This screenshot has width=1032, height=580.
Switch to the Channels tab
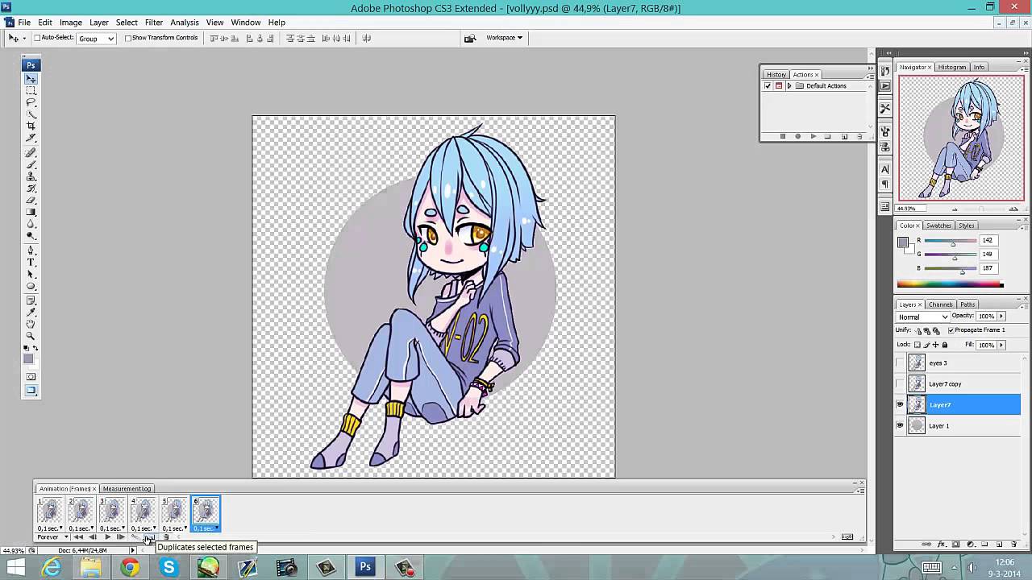[940, 304]
